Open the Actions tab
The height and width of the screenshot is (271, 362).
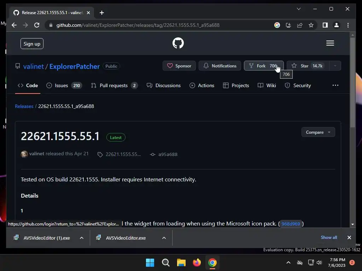click(x=202, y=85)
